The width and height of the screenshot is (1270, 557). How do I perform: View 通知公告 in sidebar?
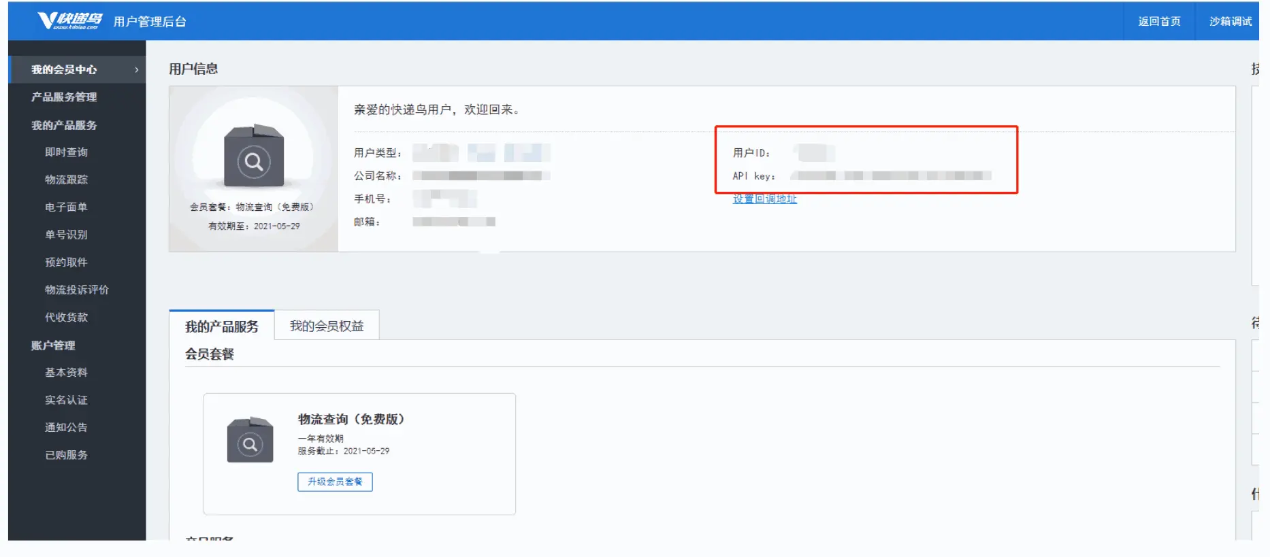(x=66, y=428)
